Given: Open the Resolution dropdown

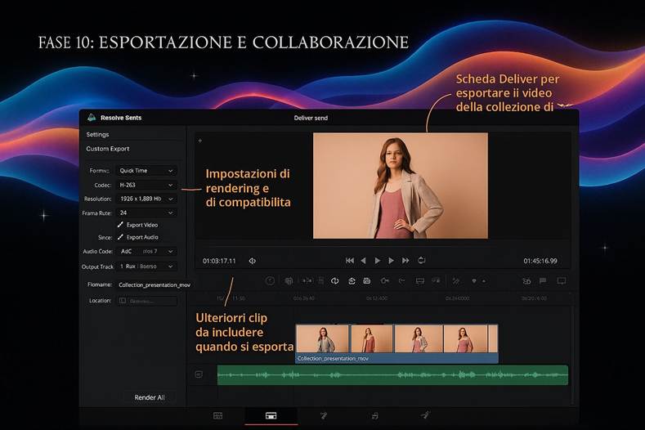Looking at the screenshot, I should click(x=146, y=199).
